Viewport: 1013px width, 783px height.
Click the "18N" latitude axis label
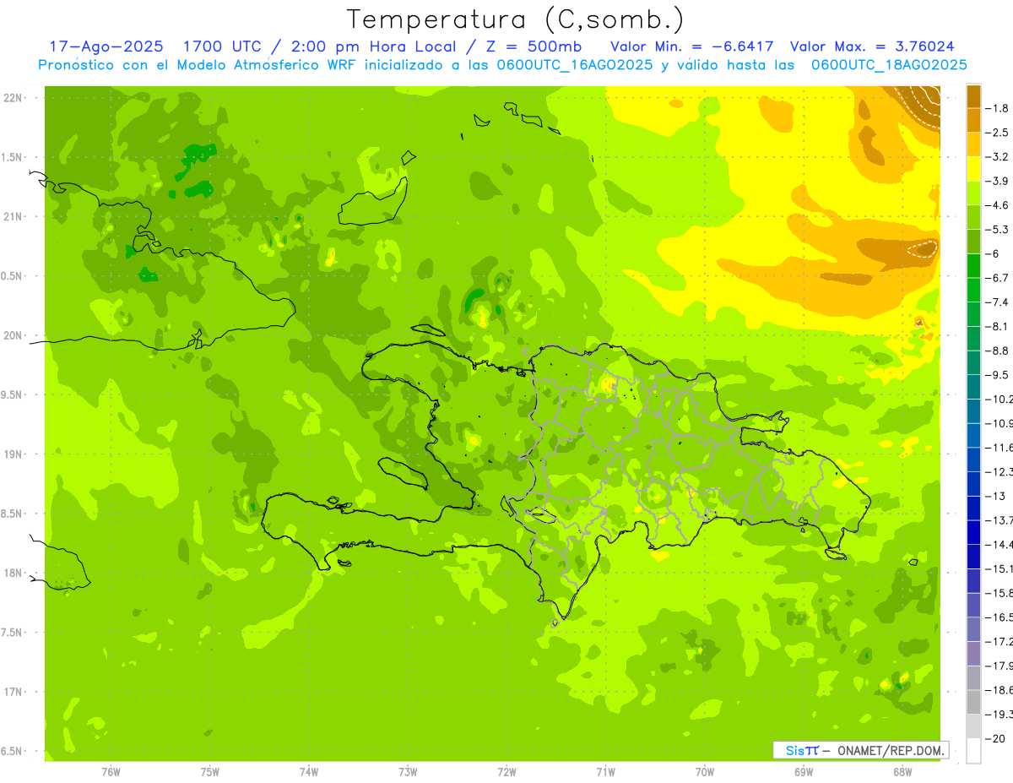point(14,573)
